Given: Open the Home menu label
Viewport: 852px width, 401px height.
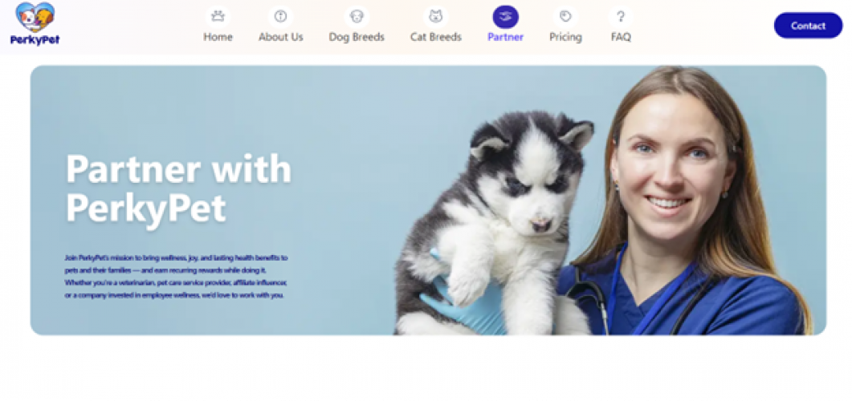Looking at the screenshot, I should pos(218,38).
